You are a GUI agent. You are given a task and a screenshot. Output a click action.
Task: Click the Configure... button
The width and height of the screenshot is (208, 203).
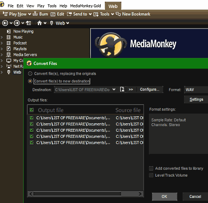click(x=150, y=89)
